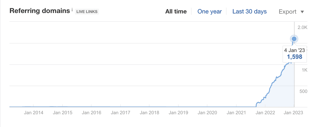Switch to the One year view

209,11
